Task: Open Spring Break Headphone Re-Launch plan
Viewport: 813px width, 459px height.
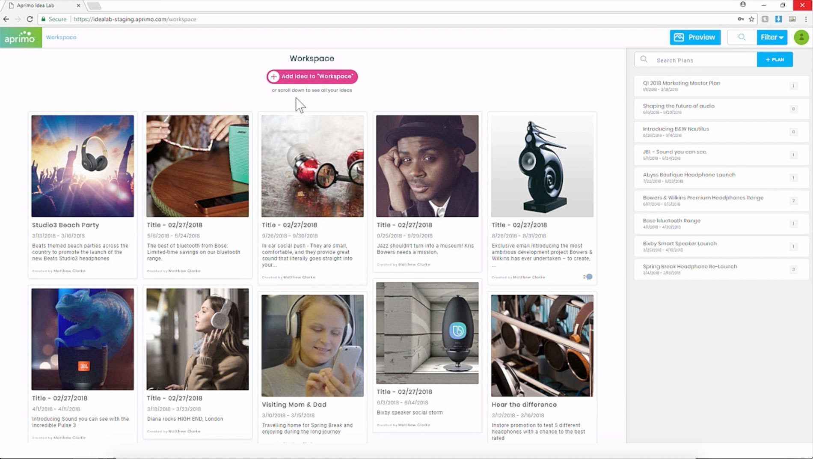Action: tap(721, 269)
